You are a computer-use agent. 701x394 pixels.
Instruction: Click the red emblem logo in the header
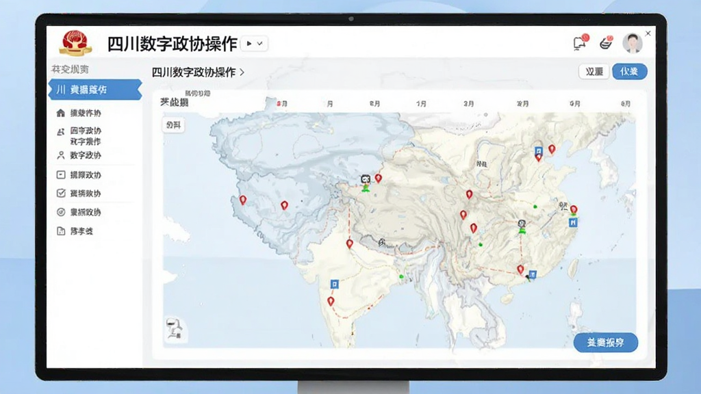(x=75, y=43)
